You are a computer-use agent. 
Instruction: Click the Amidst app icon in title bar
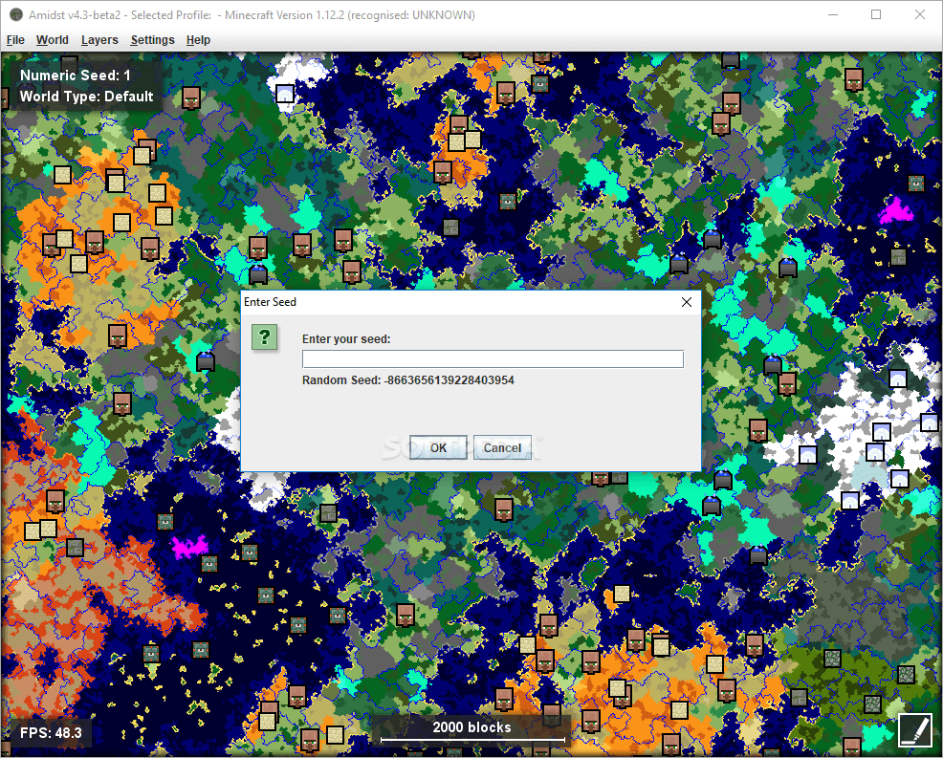pyautogui.click(x=15, y=14)
